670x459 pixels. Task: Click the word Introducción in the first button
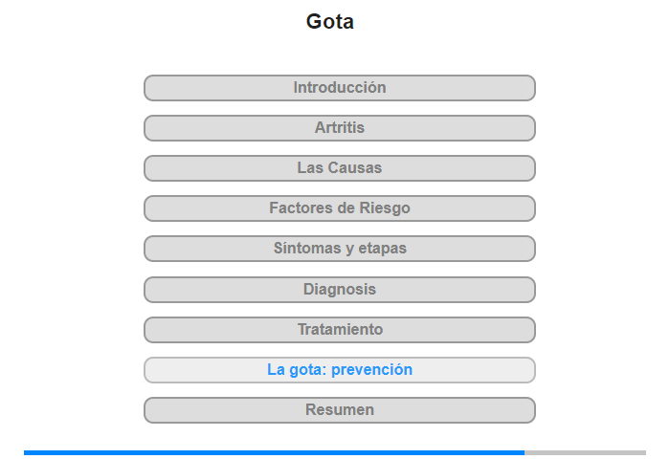[340, 88]
